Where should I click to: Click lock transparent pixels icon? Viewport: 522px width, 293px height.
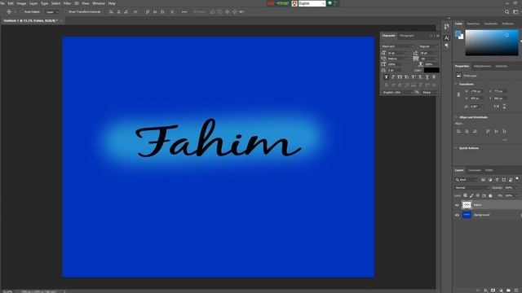[x=465, y=195]
